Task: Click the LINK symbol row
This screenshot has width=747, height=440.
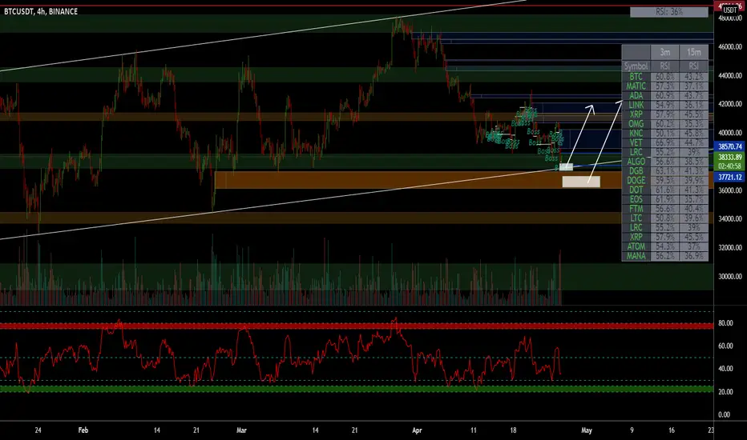Action: (636, 105)
